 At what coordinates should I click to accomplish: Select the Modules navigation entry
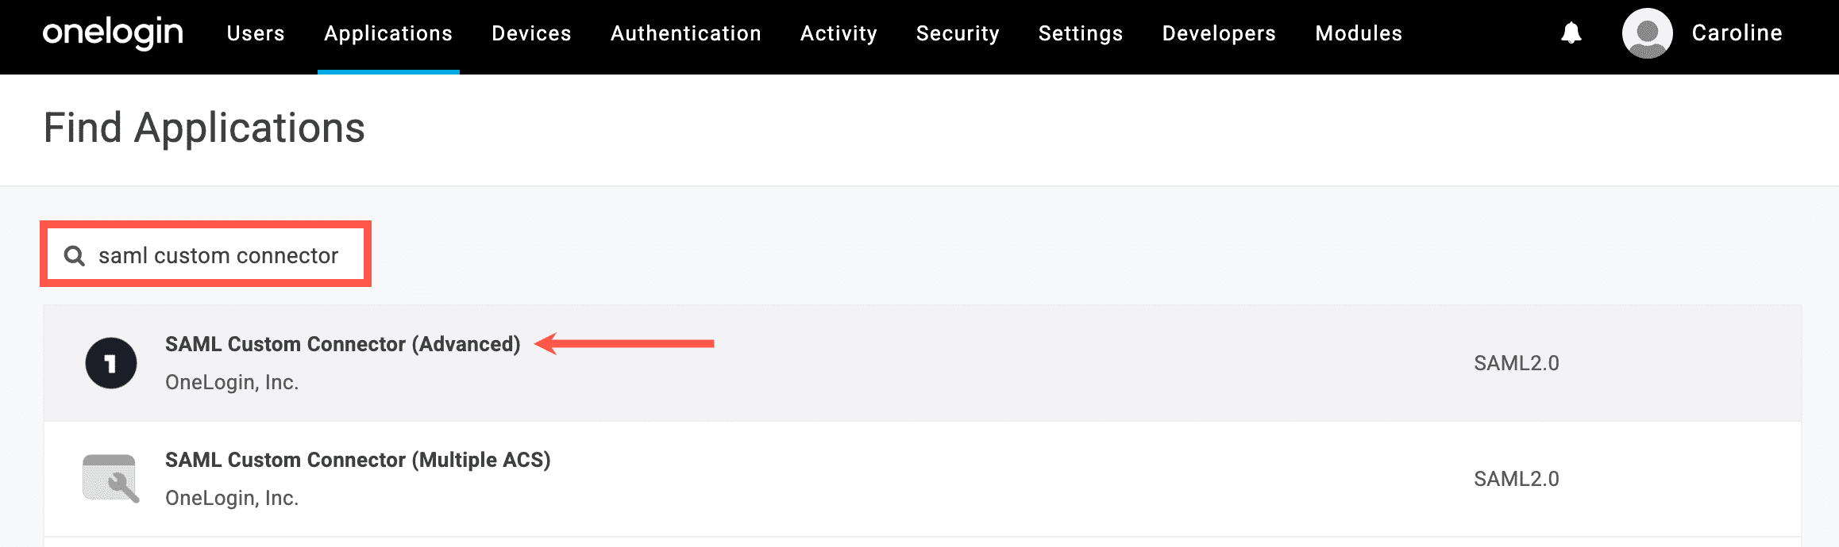[x=1358, y=33]
